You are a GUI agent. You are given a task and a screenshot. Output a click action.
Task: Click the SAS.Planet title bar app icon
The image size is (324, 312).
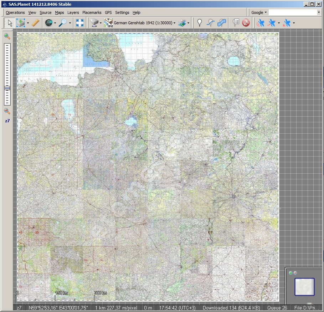coord(5,4)
